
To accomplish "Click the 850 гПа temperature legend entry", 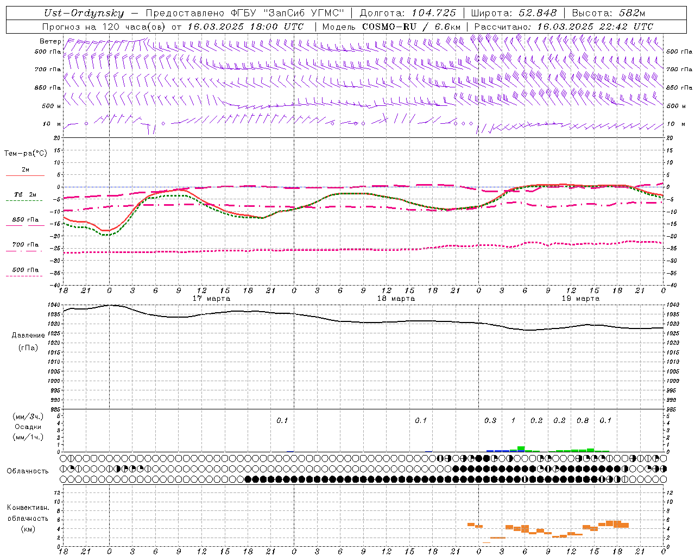I will [x=26, y=220].
